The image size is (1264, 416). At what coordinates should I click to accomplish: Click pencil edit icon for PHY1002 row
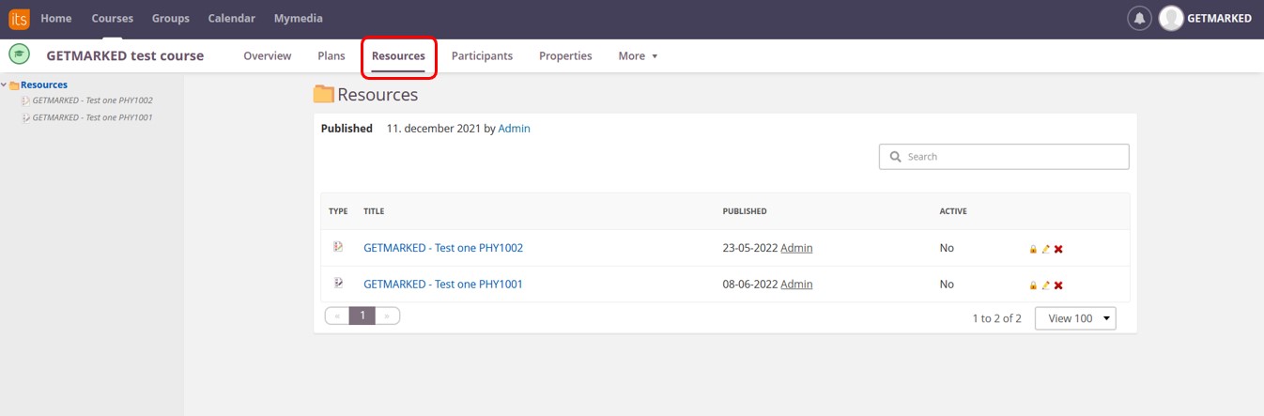pyautogui.click(x=1045, y=249)
